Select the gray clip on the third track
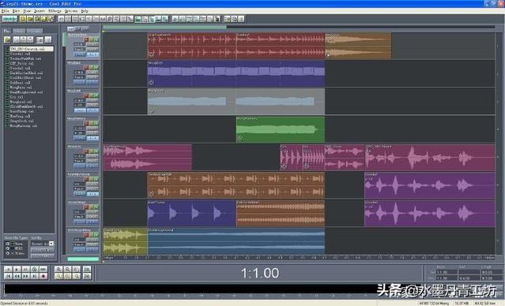 pos(236,102)
